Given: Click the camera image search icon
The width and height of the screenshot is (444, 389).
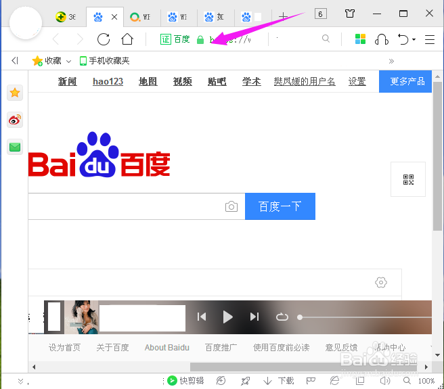Looking at the screenshot, I should (231, 206).
